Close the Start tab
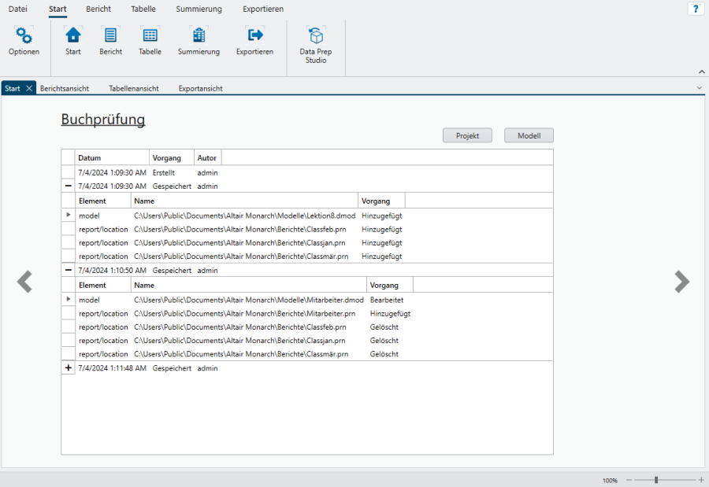Screen dimensions: 709x487 pos(29,89)
